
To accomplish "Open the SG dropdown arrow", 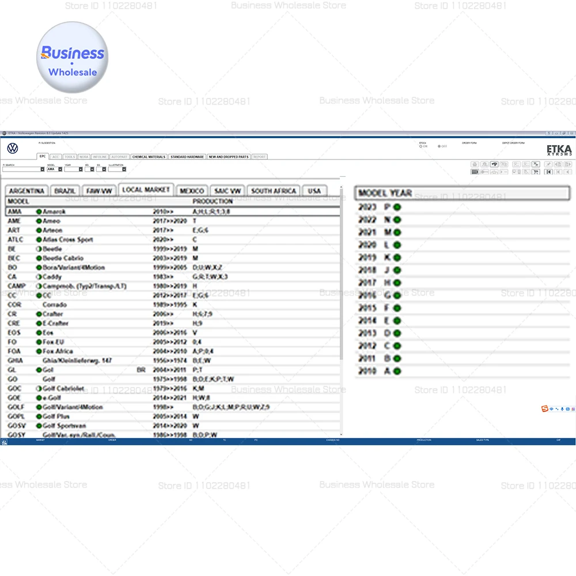I will pyautogui.click(x=104, y=169).
